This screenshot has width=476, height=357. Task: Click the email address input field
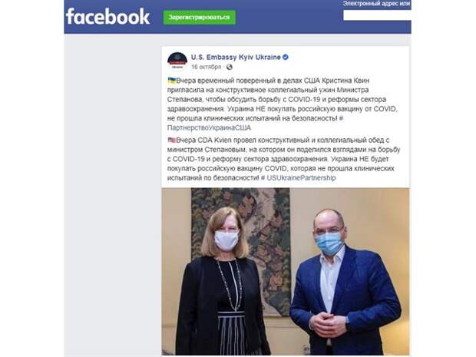coord(377,15)
